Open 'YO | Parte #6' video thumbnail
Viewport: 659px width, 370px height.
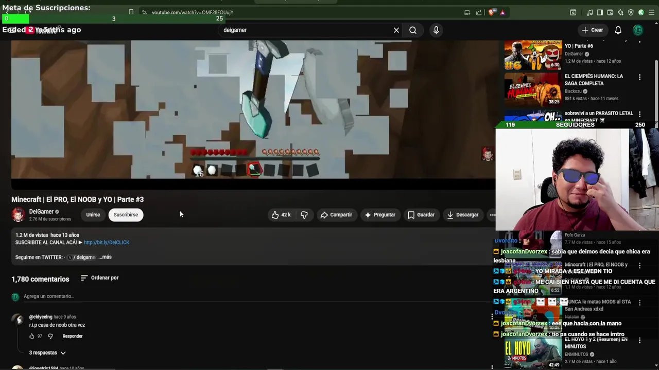[x=533, y=55]
